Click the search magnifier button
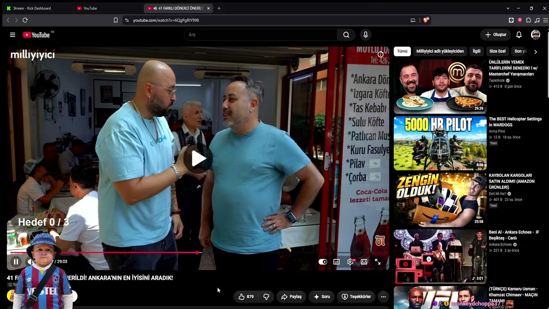Viewport: 549px width, 309px height. [346, 35]
